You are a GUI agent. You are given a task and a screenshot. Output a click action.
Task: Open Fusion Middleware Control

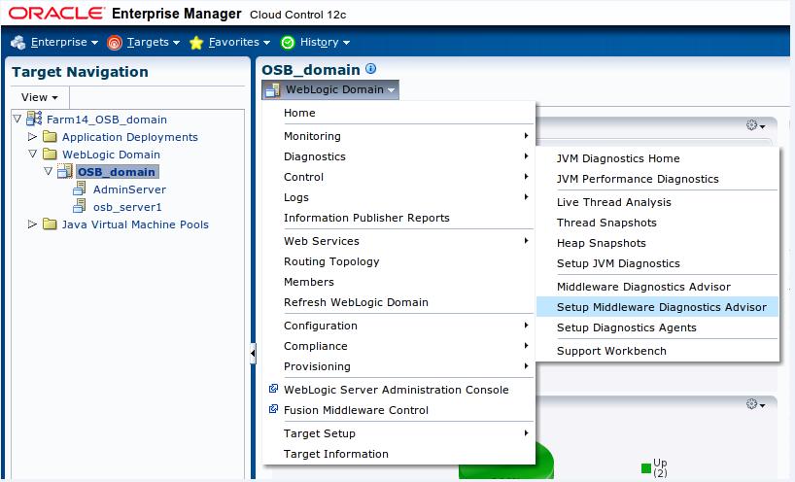(398, 410)
